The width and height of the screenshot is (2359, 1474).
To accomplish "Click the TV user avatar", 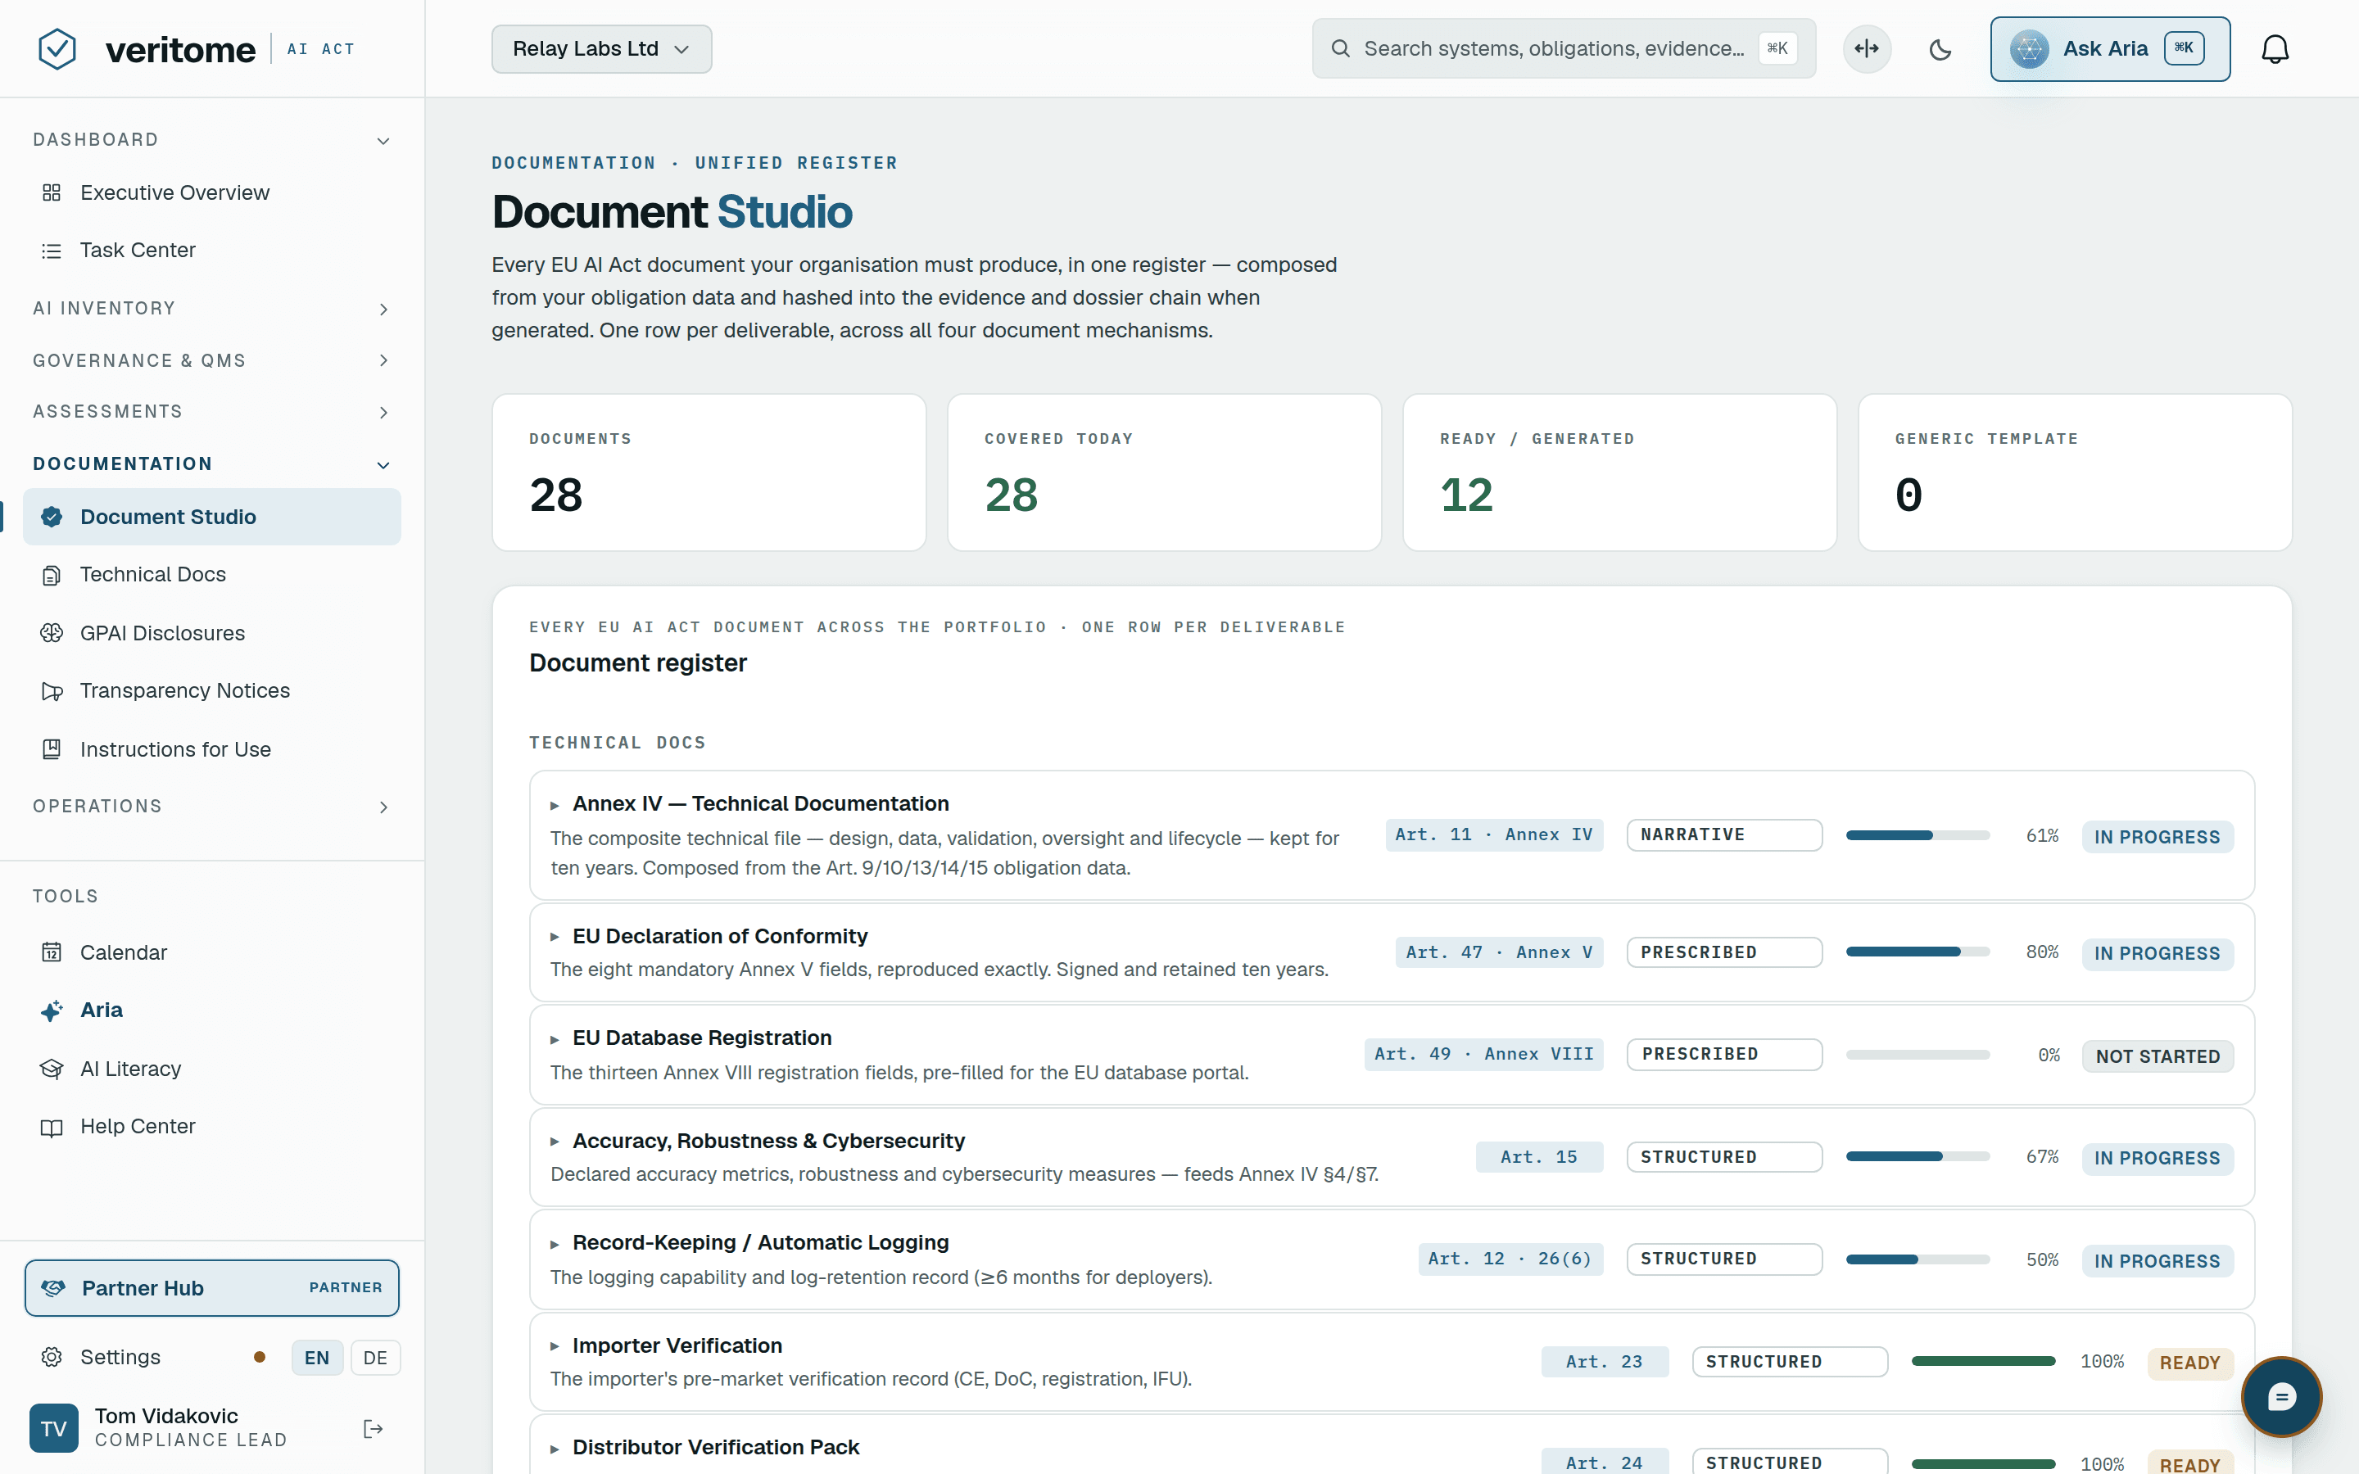I will tap(53, 1428).
